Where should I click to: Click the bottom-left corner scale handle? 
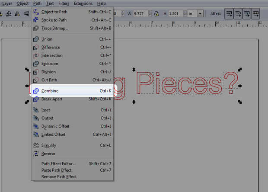pos(27,102)
